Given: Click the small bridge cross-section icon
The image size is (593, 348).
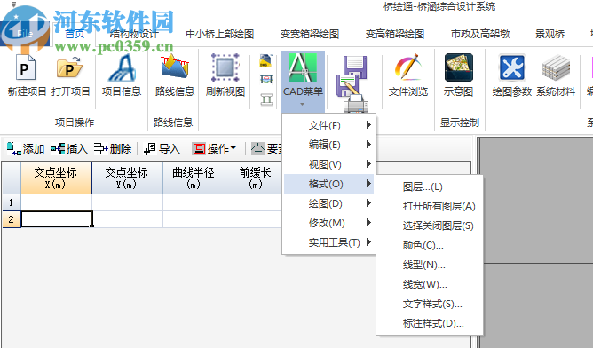Looking at the screenshot, I should point(266,80).
